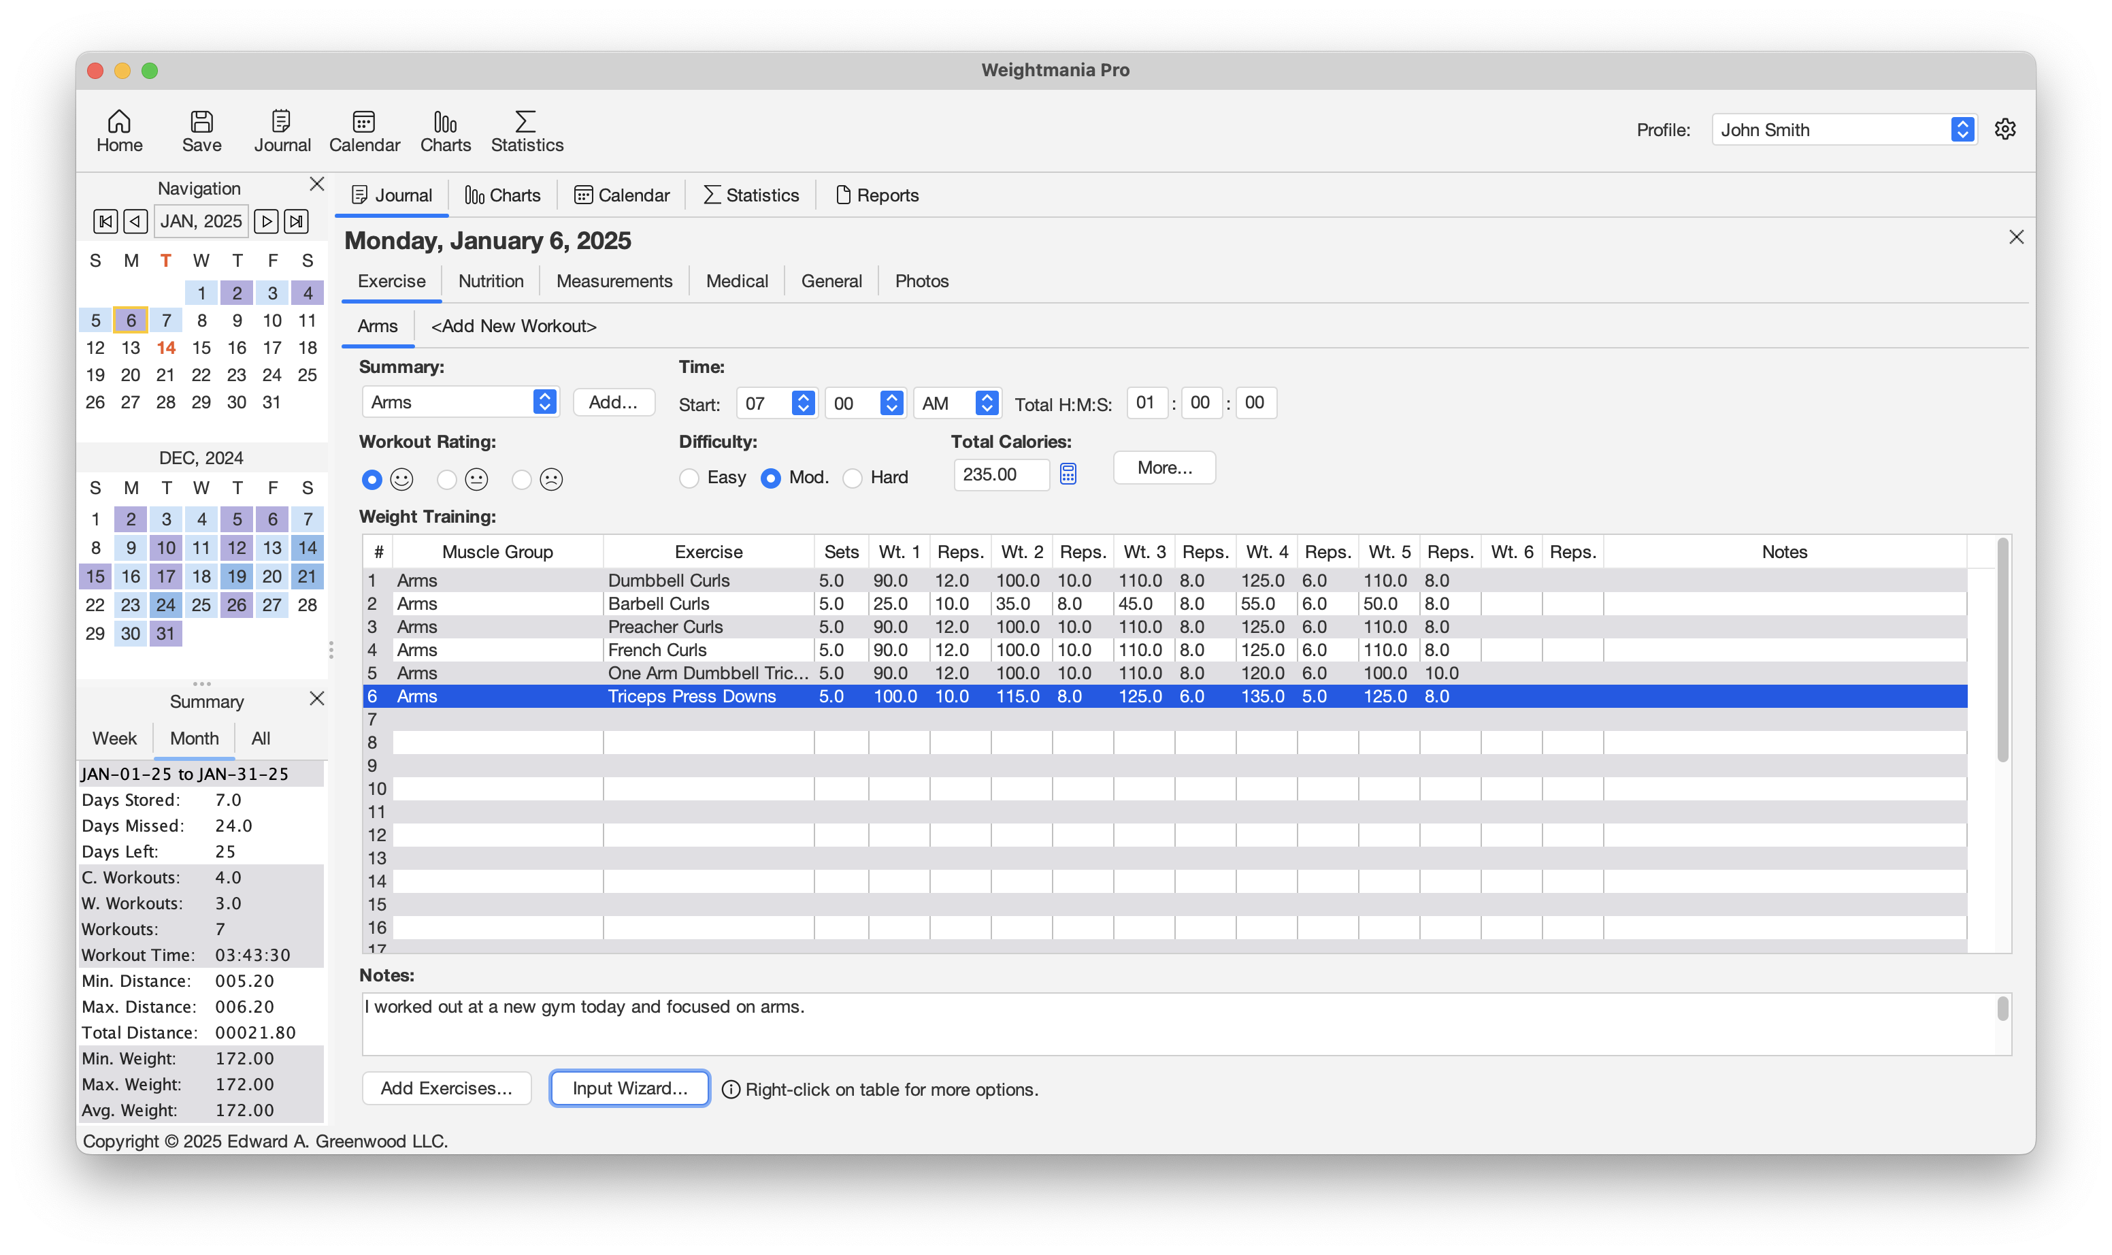Click the neutral face rating icon
This screenshot has height=1255, width=2112.
(x=477, y=480)
